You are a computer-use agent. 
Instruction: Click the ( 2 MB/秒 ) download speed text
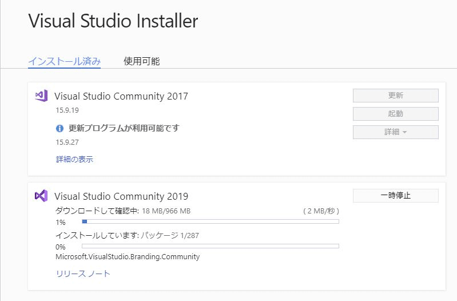click(321, 211)
